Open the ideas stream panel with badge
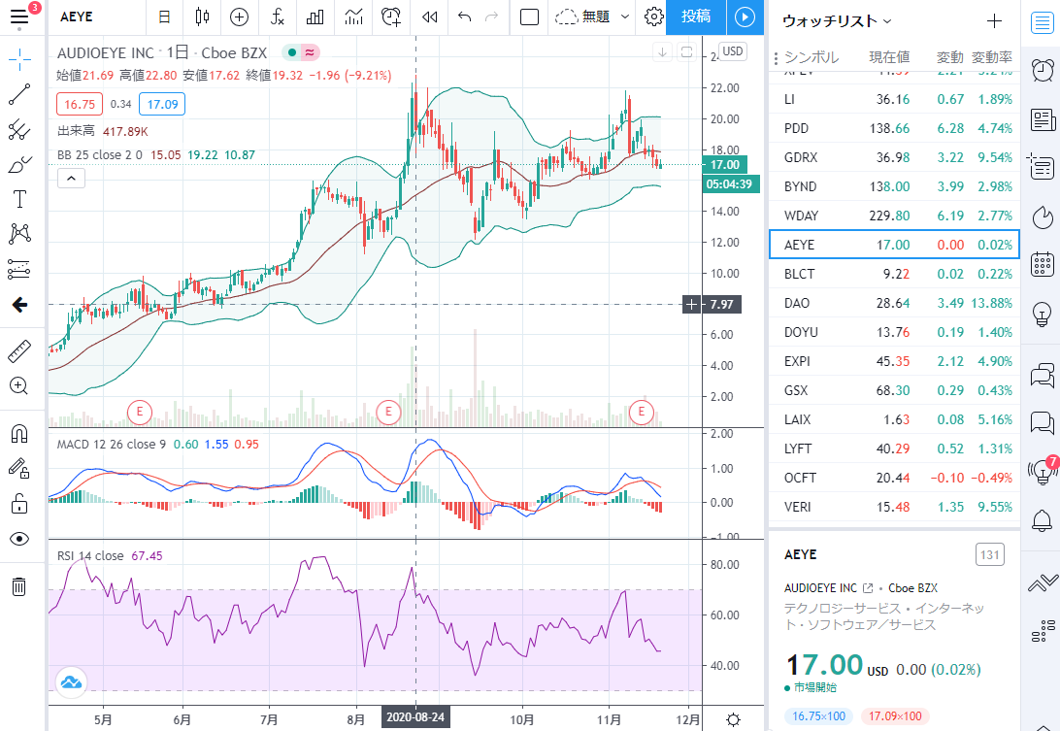 click(x=1042, y=472)
